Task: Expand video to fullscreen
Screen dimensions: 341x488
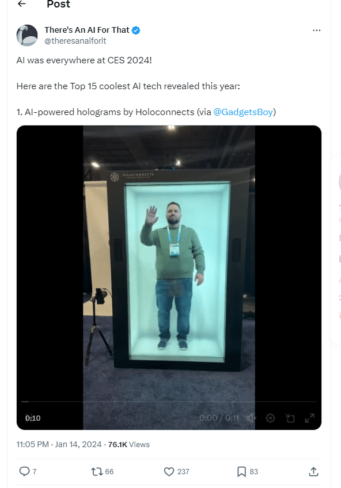Action: click(309, 418)
